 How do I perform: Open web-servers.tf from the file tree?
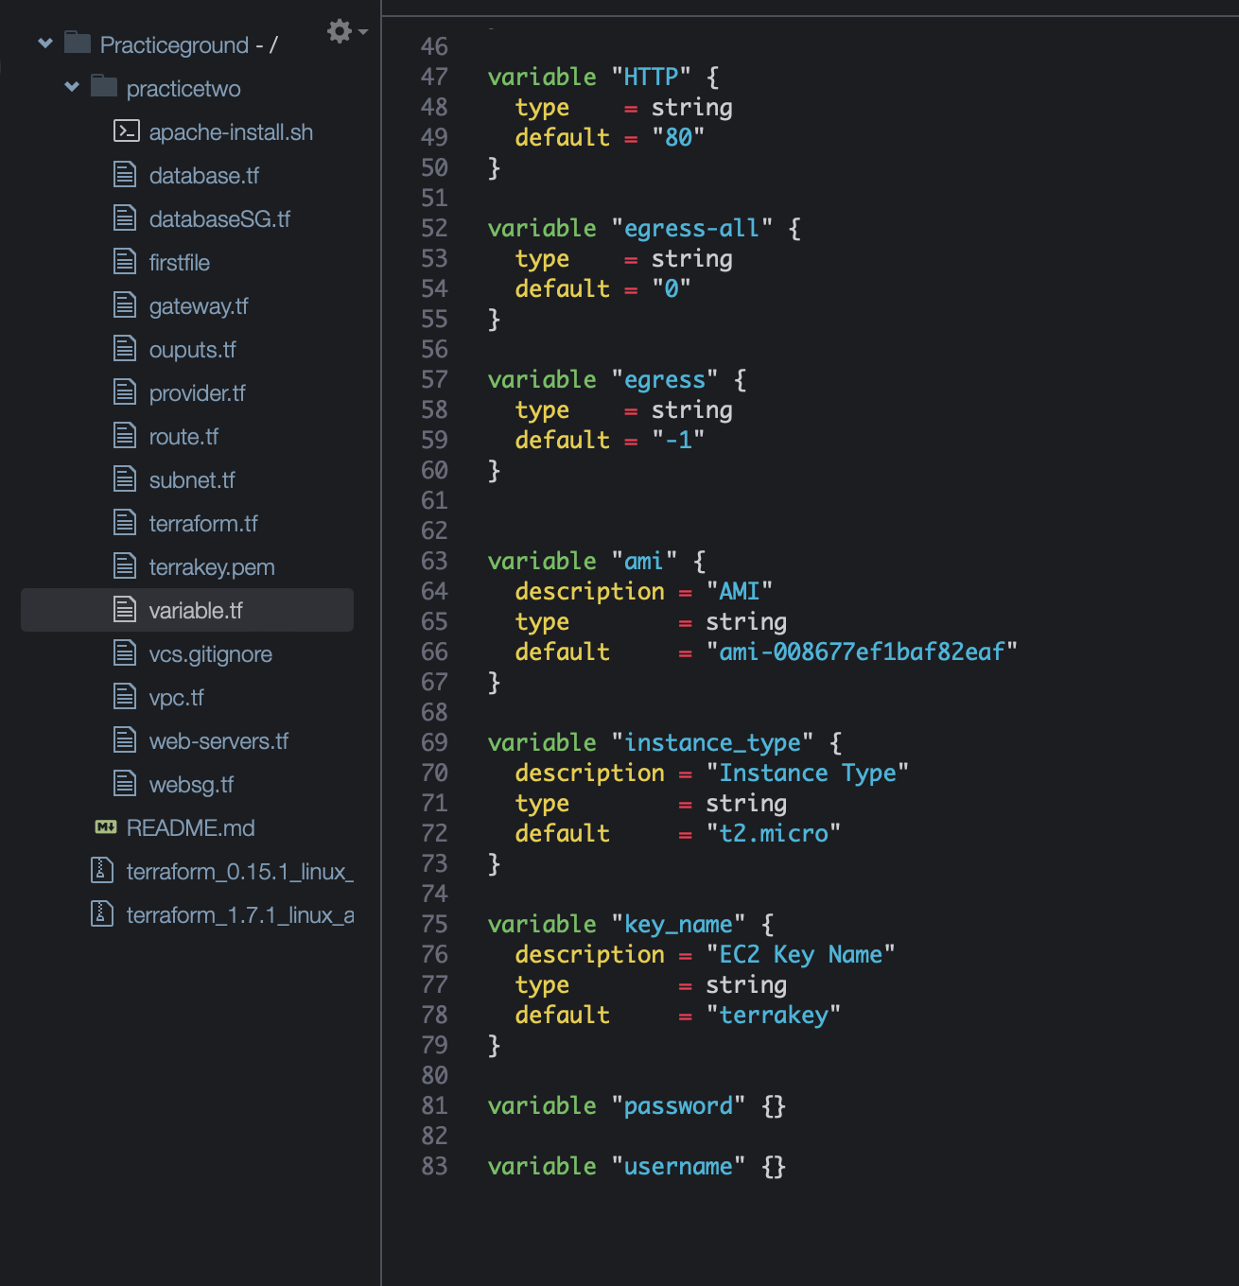(219, 740)
